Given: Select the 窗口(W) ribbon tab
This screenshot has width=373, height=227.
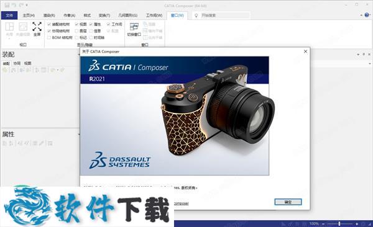Looking at the screenshot, I should coord(177,16).
